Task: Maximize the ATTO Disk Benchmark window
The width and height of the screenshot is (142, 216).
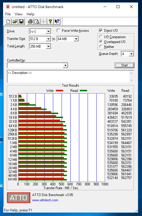Action: click(x=118, y=7)
